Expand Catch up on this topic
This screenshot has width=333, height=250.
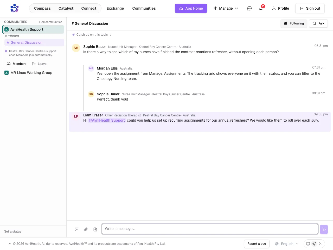click(92, 35)
